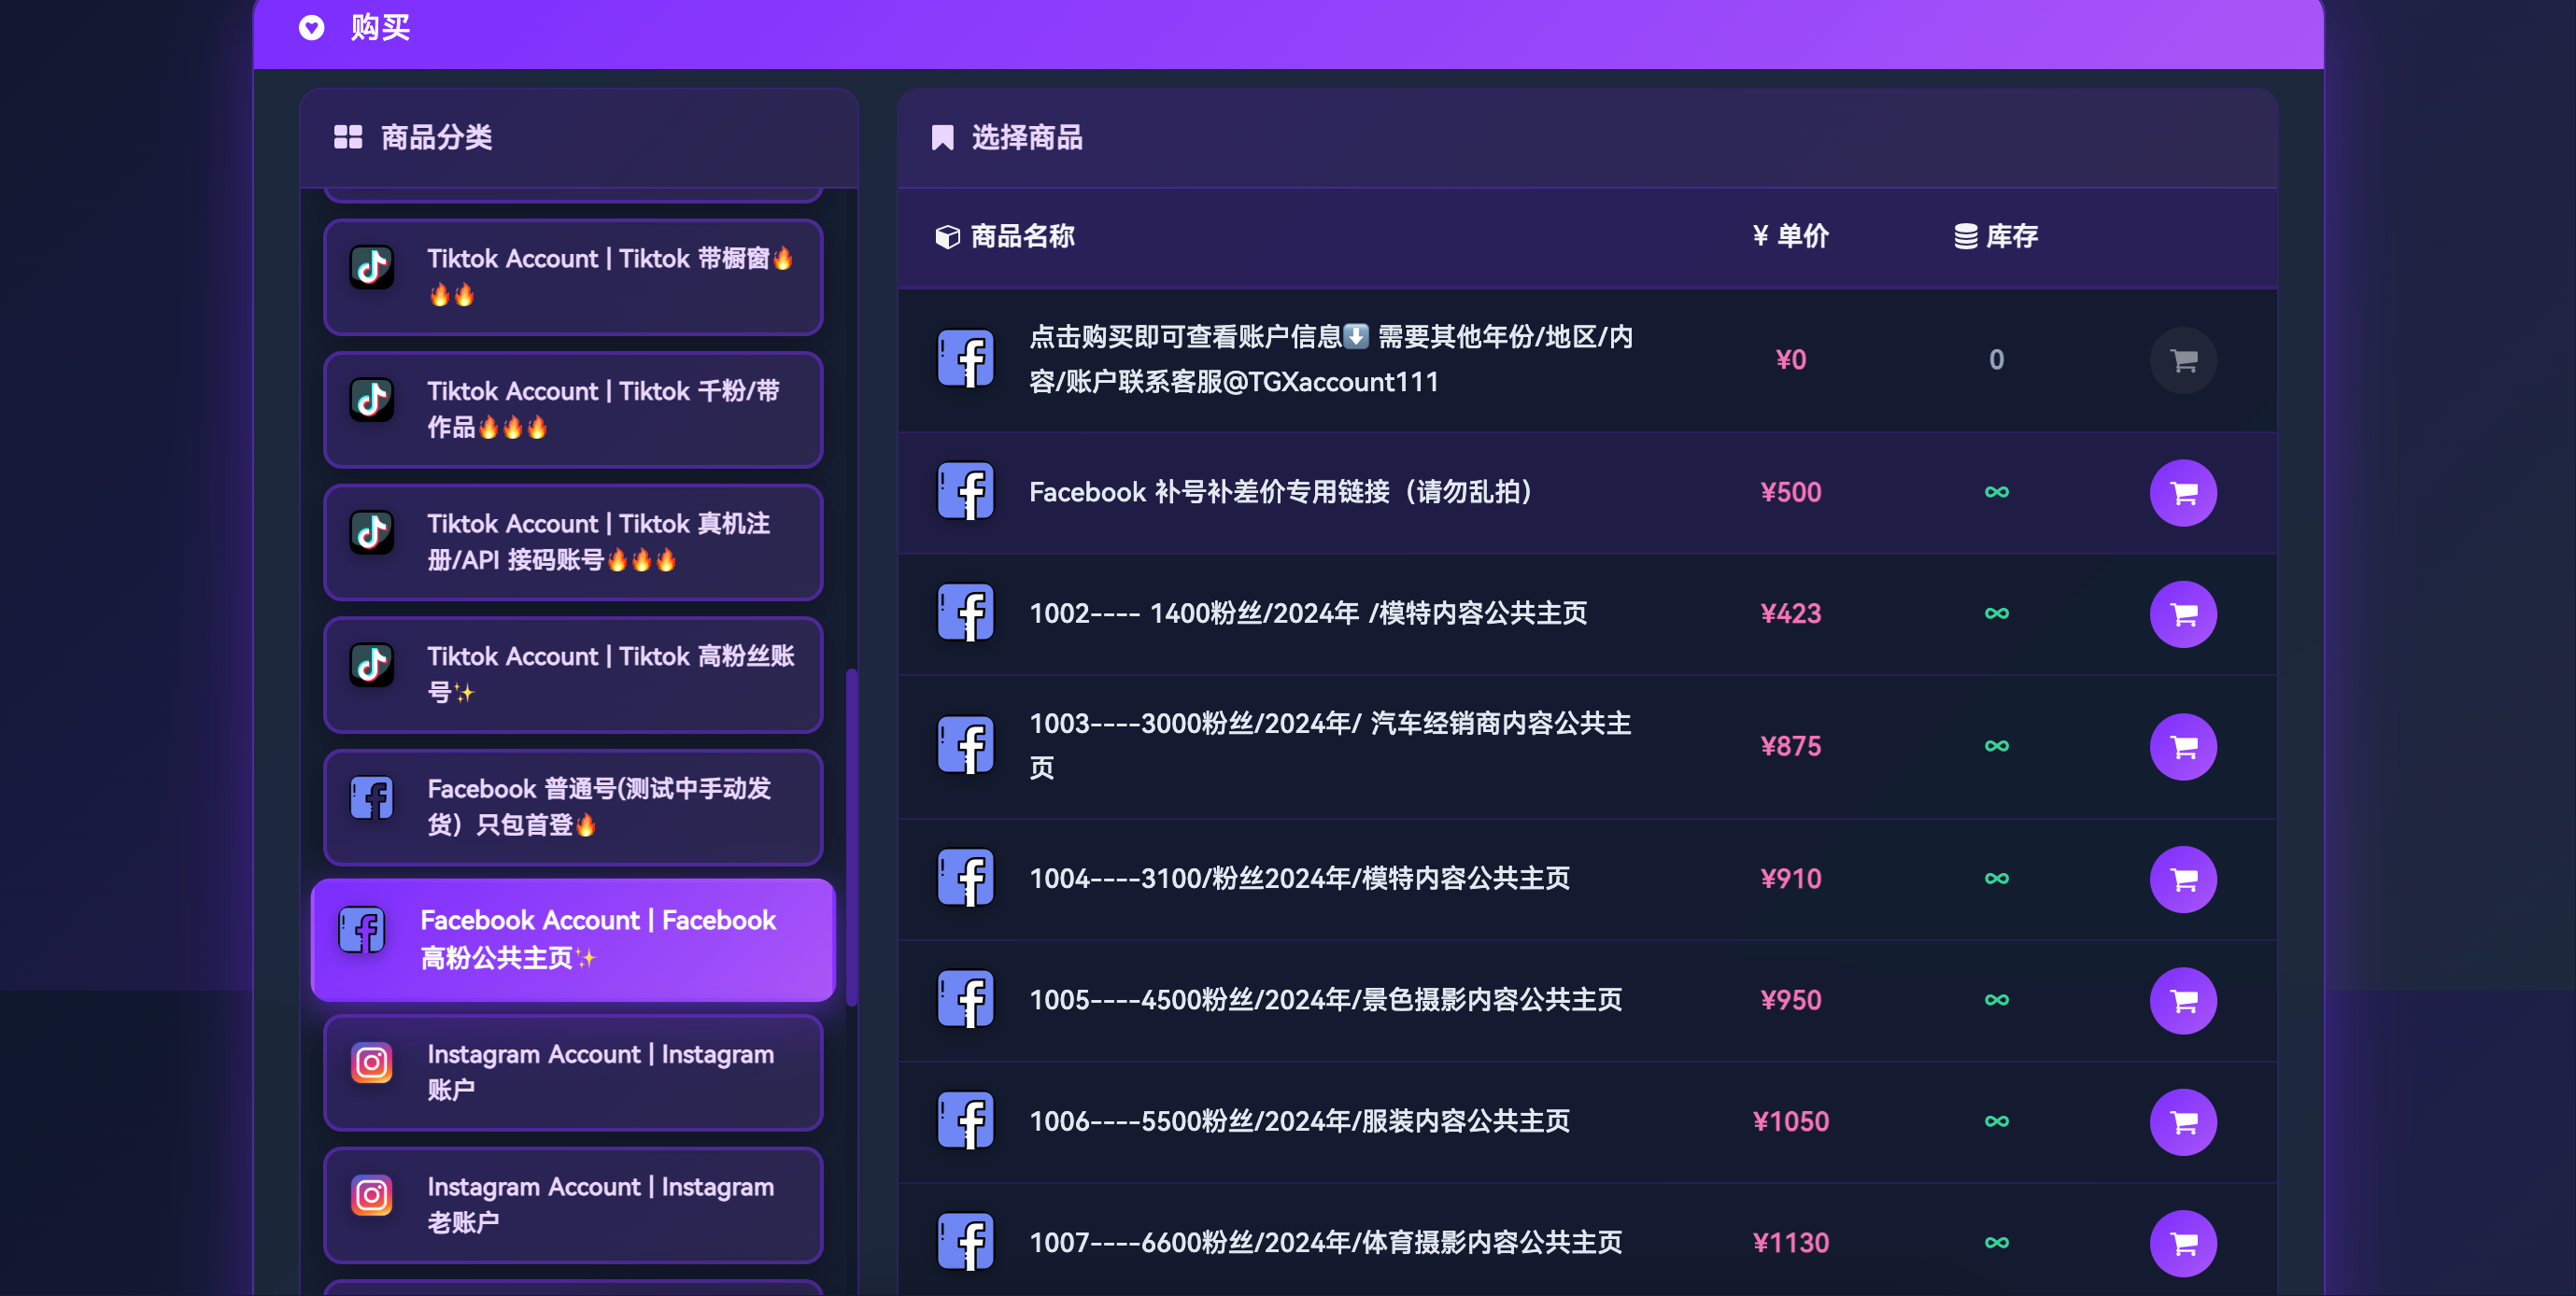Select Tiktok 带橱窗 category
2576x1296 pixels.
[573, 277]
